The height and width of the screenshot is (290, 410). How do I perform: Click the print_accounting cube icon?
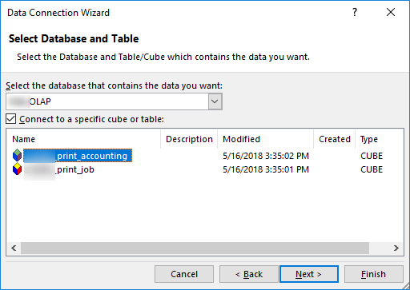click(17, 156)
